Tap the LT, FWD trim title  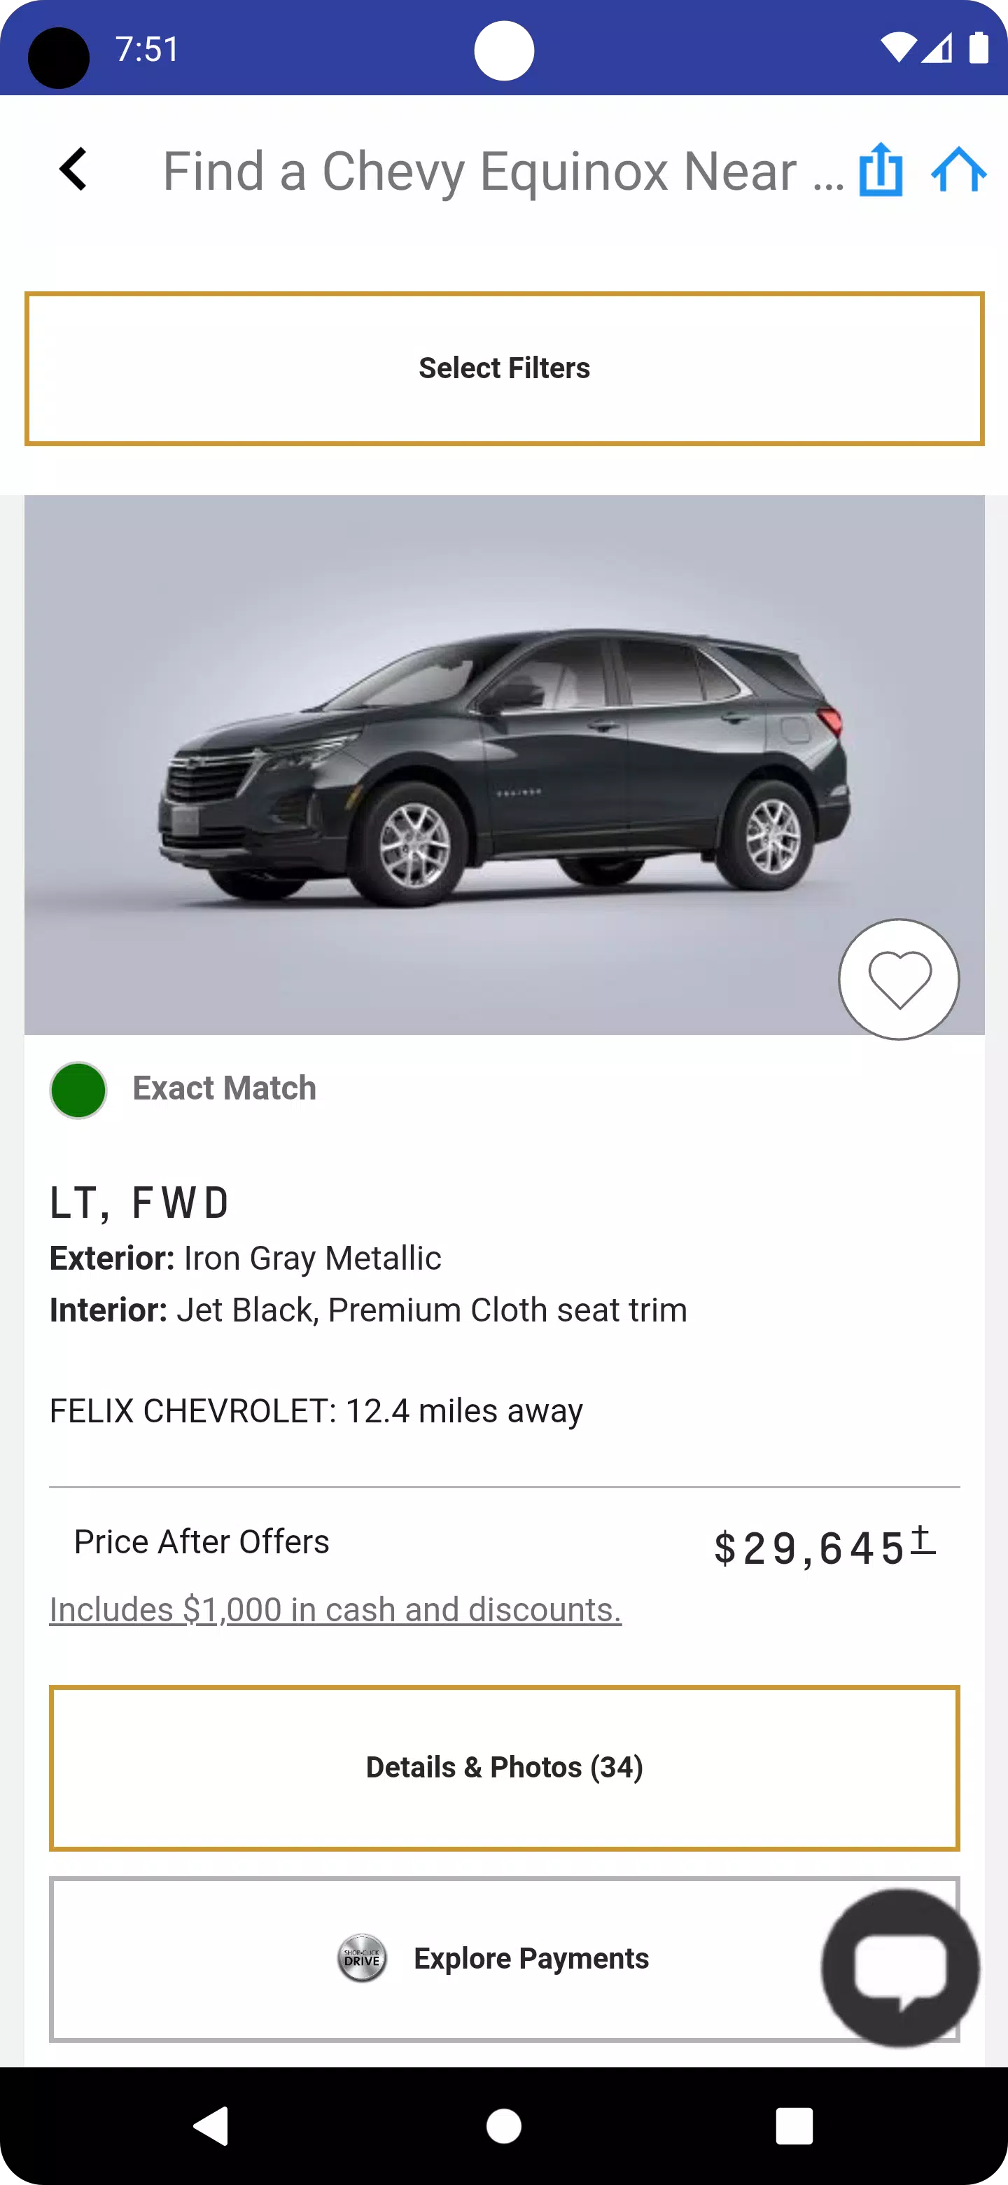click(x=140, y=1202)
